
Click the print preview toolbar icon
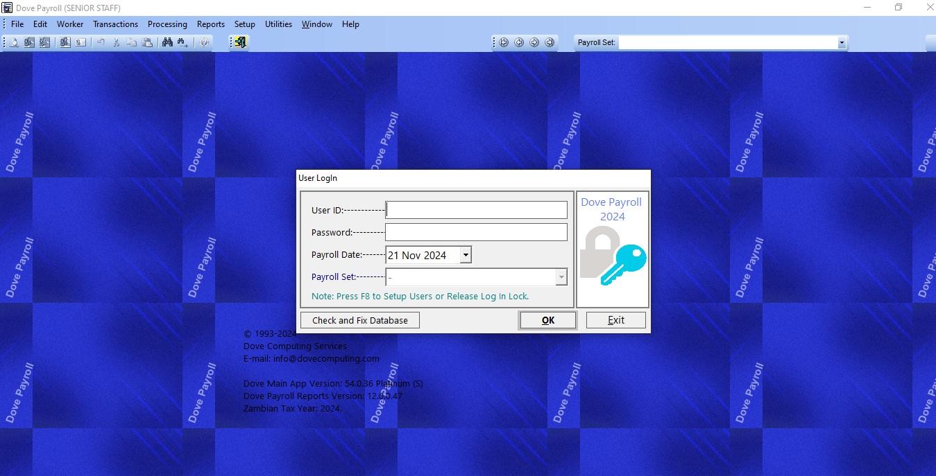(14, 42)
